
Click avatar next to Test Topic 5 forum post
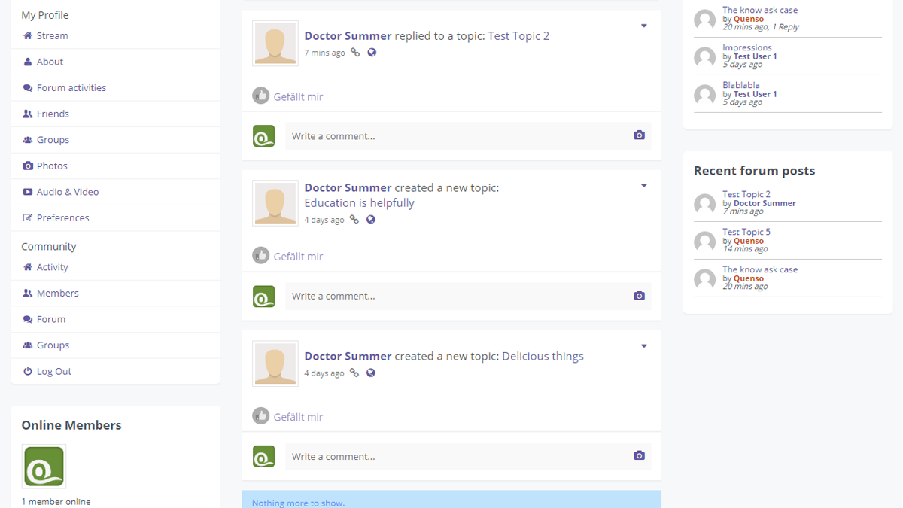704,242
